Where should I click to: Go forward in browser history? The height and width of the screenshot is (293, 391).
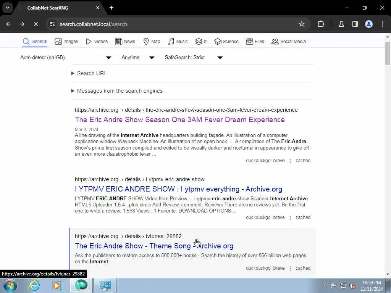(22, 24)
